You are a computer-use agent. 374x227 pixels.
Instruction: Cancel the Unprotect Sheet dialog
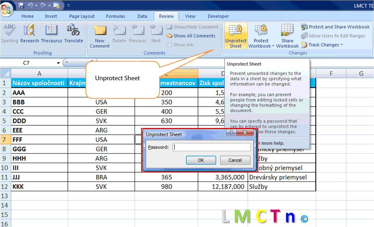(x=235, y=160)
